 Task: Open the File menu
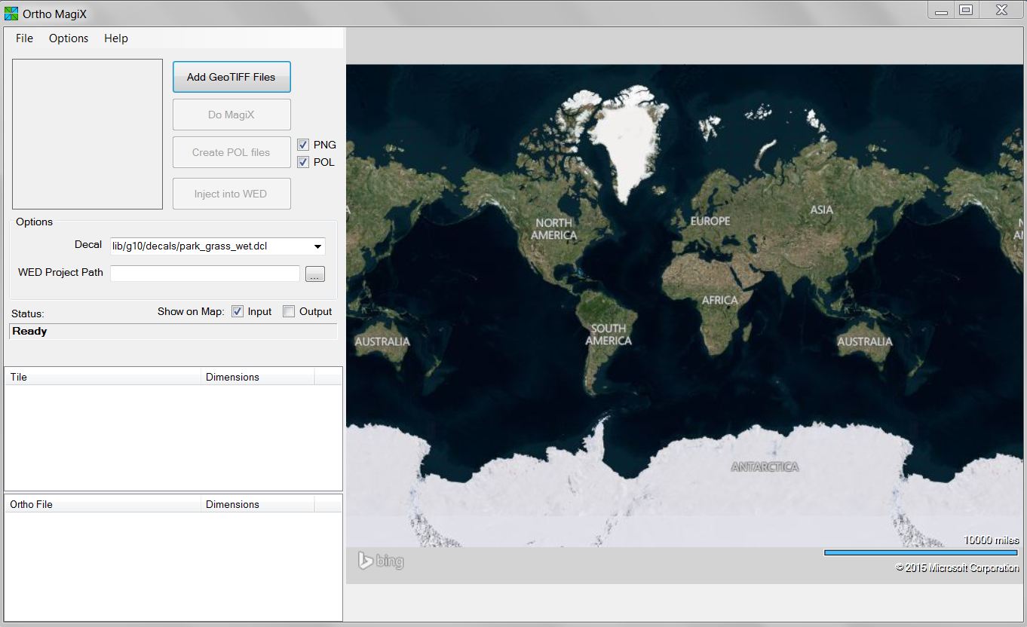(x=24, y=38)
